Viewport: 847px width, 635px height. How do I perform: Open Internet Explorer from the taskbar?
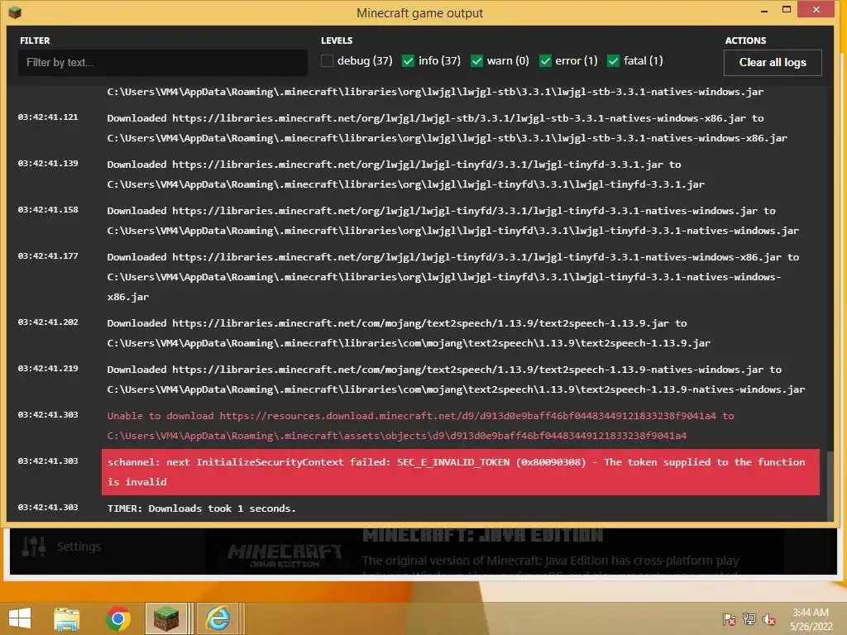(218, 618)
